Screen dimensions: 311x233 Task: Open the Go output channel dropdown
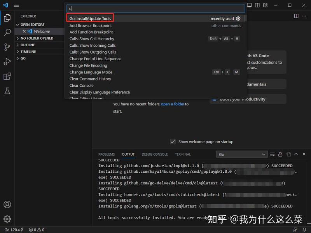tap(242, 154)
